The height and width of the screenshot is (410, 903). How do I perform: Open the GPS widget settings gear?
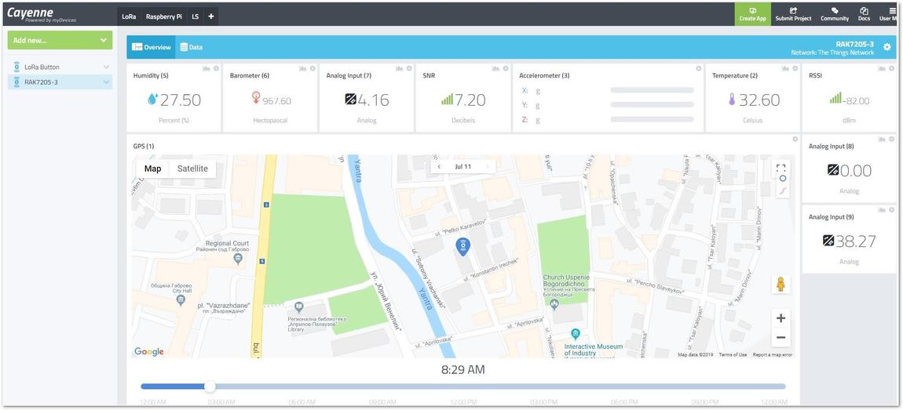pyautogui.click(x=795, y=140)
